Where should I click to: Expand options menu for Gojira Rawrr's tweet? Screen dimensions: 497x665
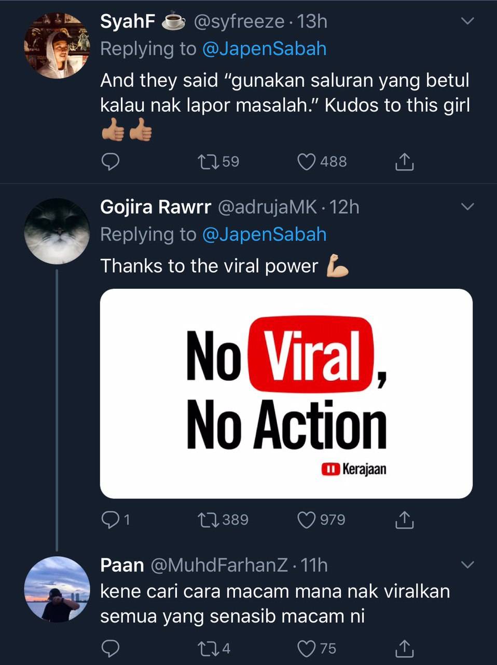[467, 207]
